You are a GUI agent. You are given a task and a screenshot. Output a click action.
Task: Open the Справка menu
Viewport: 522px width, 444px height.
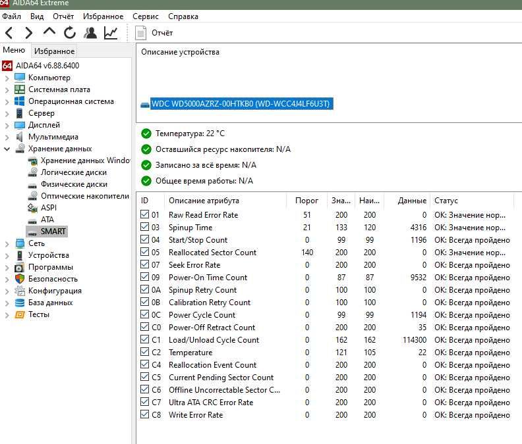tap(183, 16)
